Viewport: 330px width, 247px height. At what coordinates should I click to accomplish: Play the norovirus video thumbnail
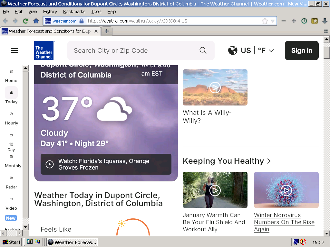coord(286,190)
